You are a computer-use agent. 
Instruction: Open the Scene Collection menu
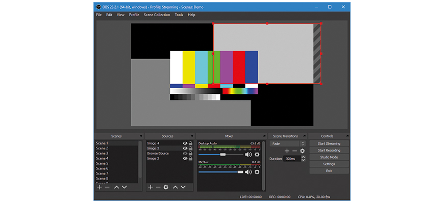click(157, 15)
